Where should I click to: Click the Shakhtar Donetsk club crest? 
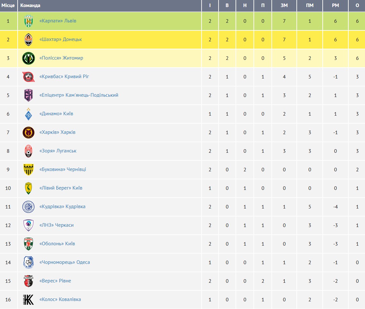tap(29, 40)
